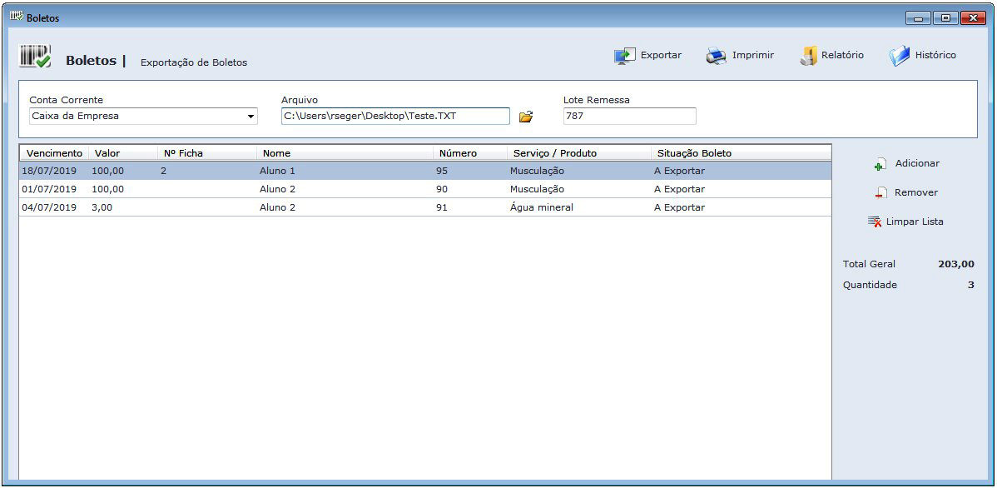Screen dimensions: 997x488
Task: Select the row with date 04/07/2019
Action: (425, 207)
